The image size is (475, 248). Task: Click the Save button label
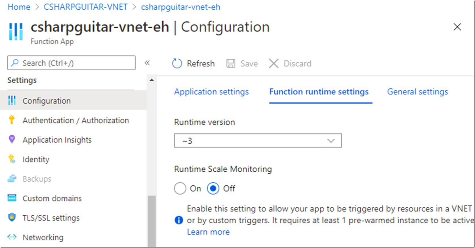(249, 64)
